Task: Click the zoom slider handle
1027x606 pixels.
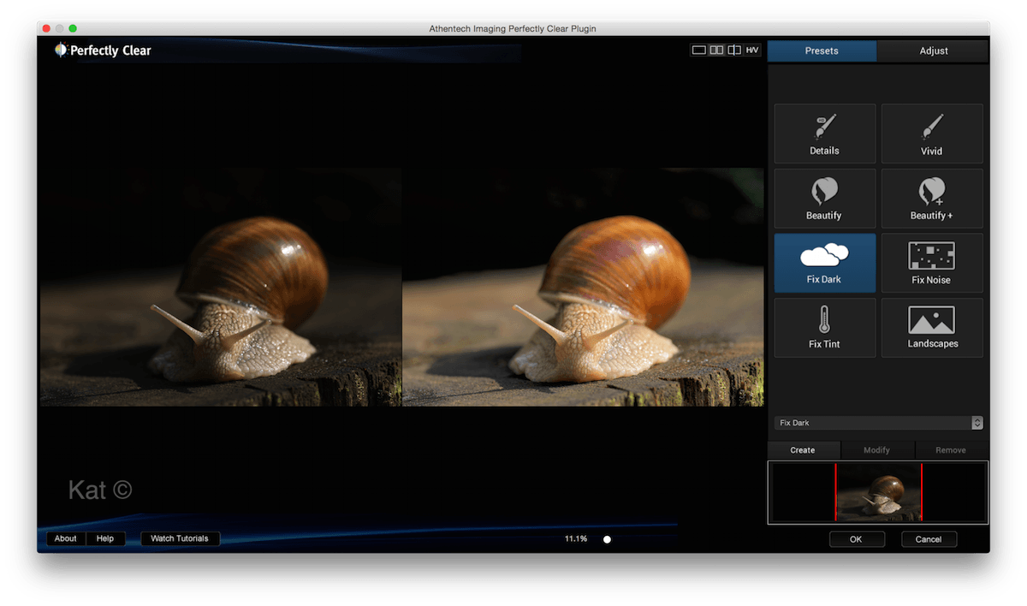Action: pos(607,539)
